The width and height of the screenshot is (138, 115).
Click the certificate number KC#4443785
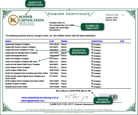click(x=112, y=15)
